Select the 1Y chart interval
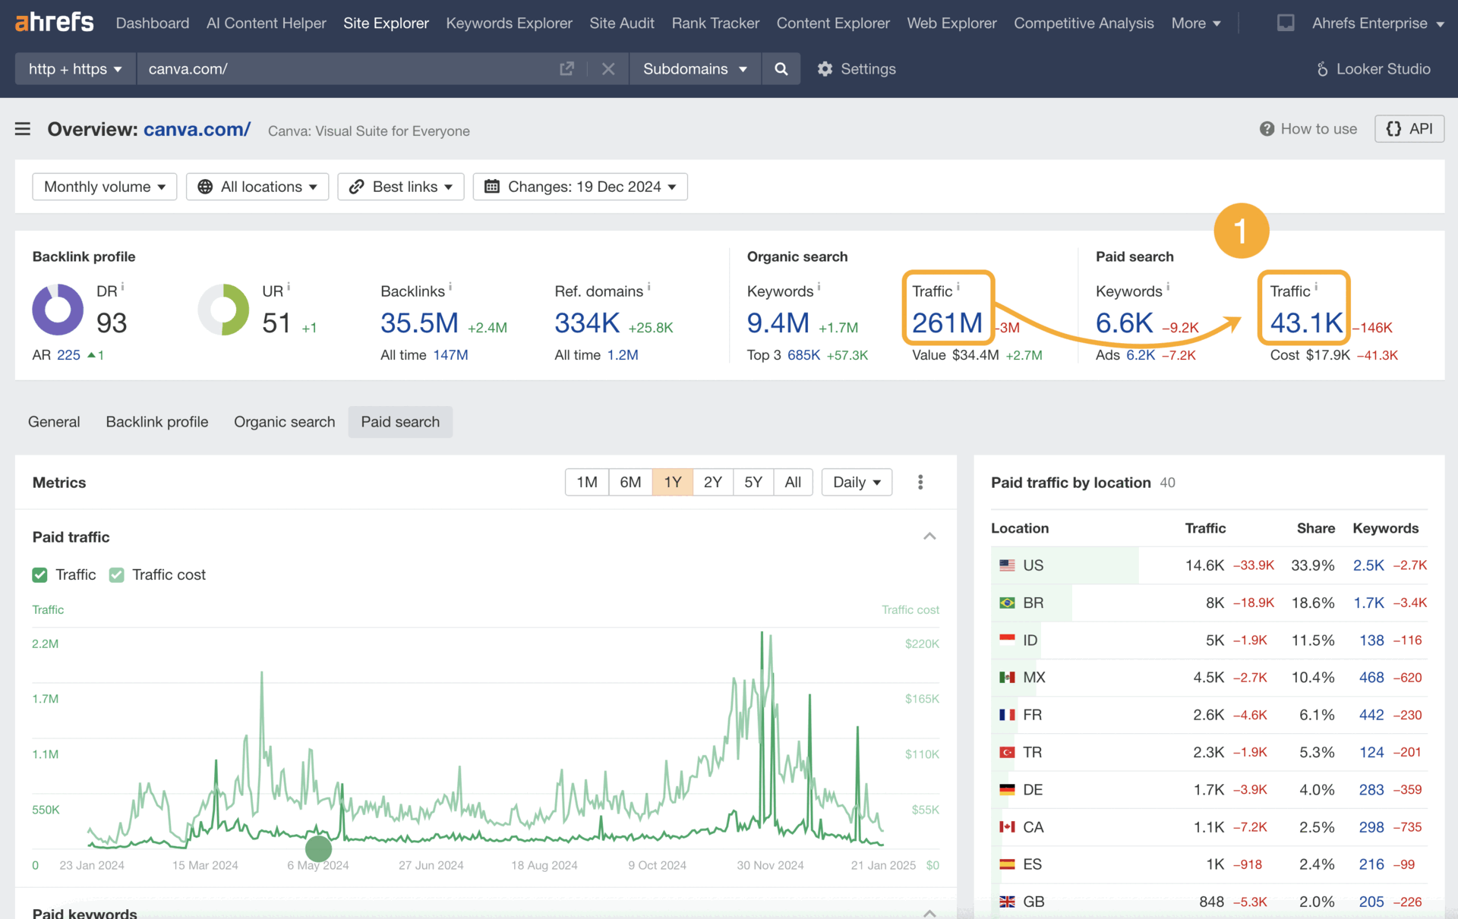The height and width of the screenshot is (919, 1458). tap(673, 482)
